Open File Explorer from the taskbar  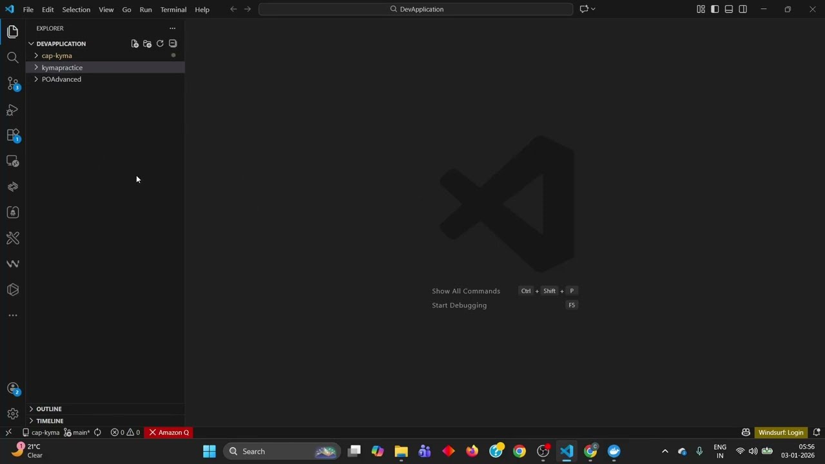coord(401,451)
